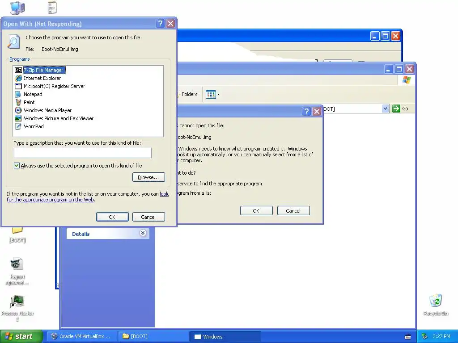The height and width of the screenshot is (343, 458).
Task: Click the system tray icon beside the clock
Action: coord(425,336)
